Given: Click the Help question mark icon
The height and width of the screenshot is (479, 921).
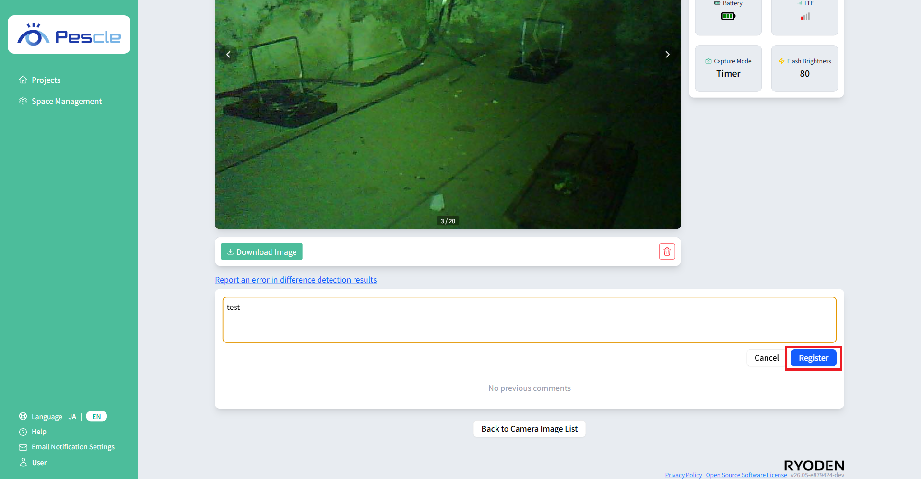Looking at the screenshot, I should [x=23, y=432].
